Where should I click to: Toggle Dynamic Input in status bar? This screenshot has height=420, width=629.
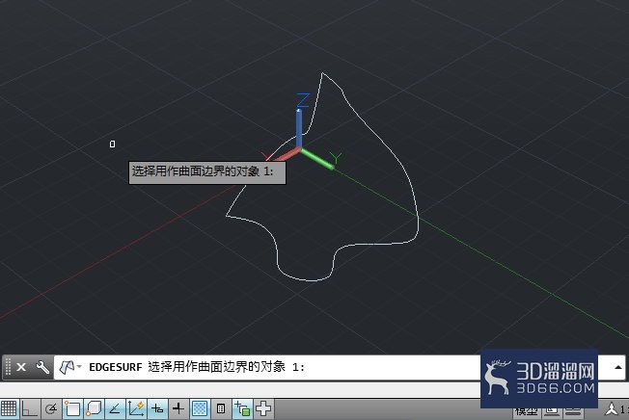click(157, 408)
